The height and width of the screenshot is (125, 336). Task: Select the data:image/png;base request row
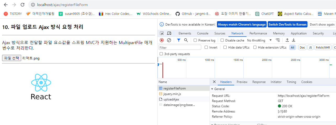(184, 105)
